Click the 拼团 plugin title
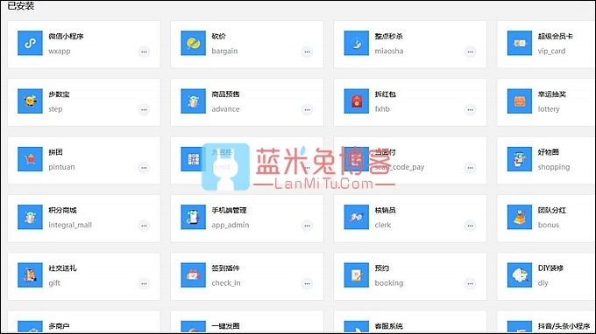Viewport: 596px width, 334px height. (x=55, y=152)
